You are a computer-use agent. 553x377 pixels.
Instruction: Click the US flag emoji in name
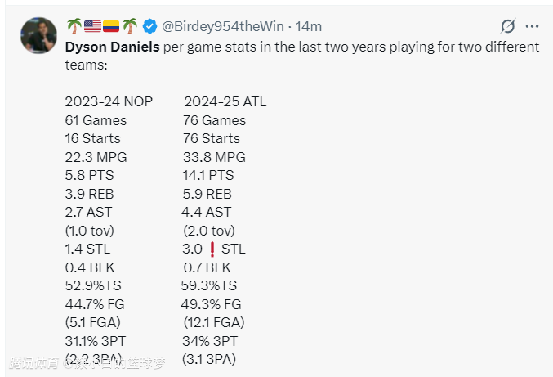tap(92, 26)
